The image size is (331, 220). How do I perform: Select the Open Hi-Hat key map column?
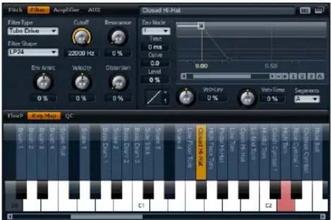[243, 152]
